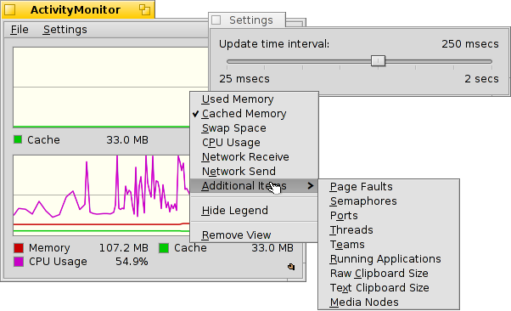Select Text Clipboard Size in the submenu
The width and height of the screenshot is (511, 311).
pos(389,287)
